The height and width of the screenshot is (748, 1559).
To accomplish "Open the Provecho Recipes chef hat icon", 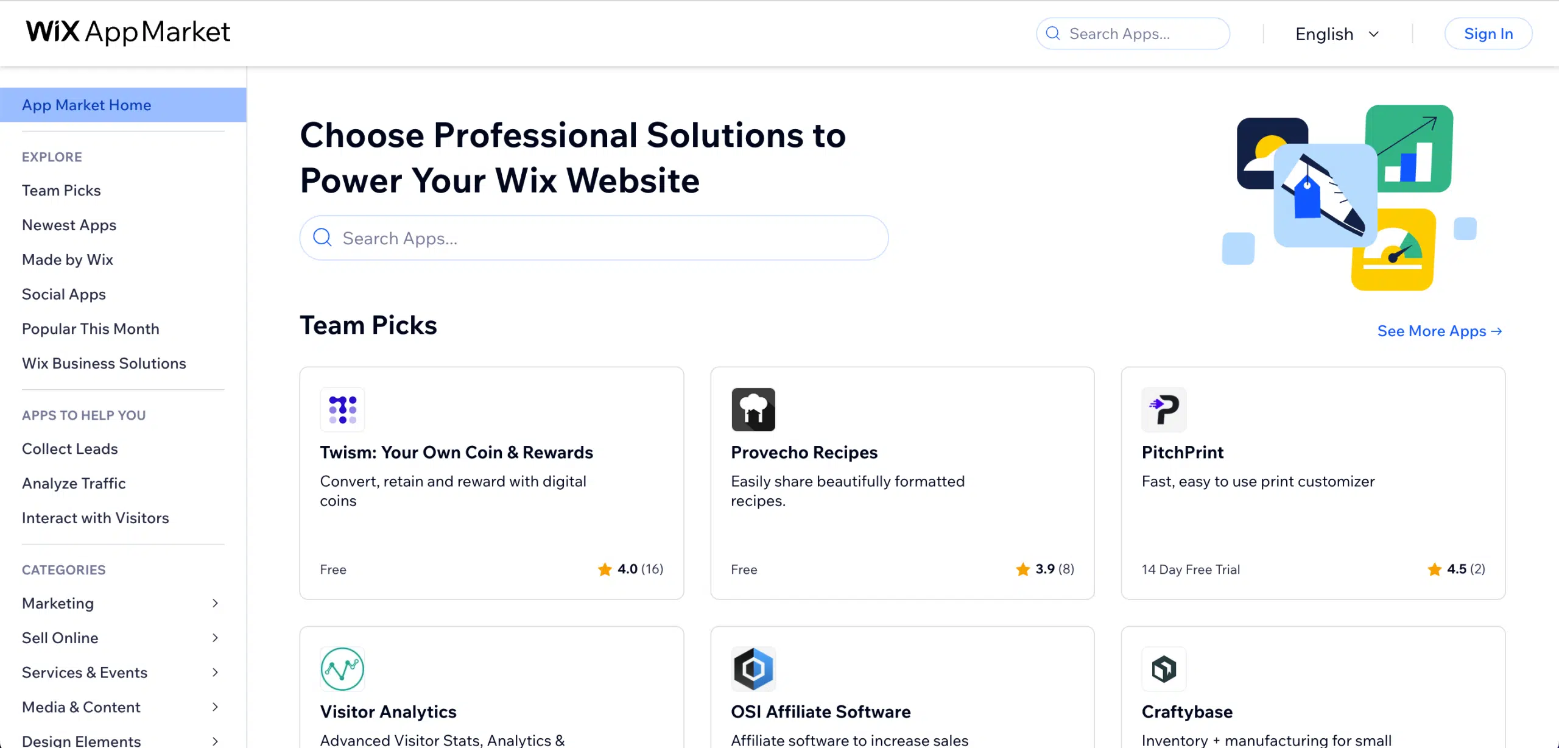I will [753, 409].
